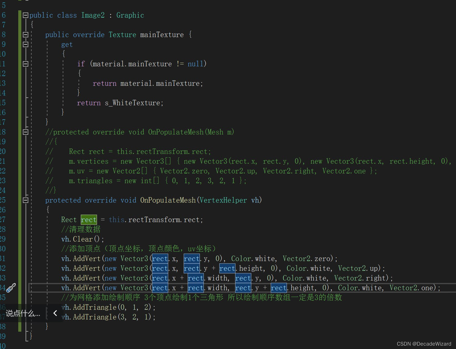Click this.rectTransform.rect expression on line 27
Image resolution: width=456 pixels, height=349 pixels.
coord(154,220)
